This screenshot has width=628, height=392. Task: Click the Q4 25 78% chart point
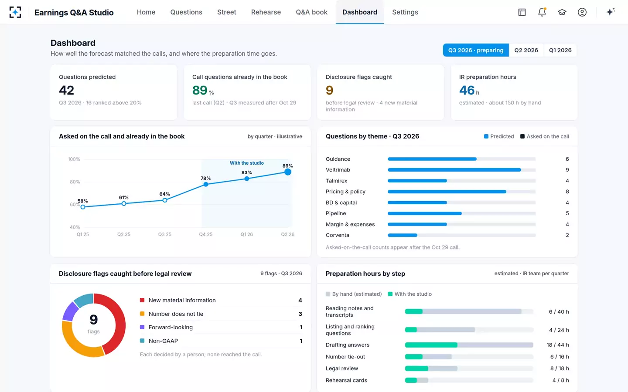(206, 184)
